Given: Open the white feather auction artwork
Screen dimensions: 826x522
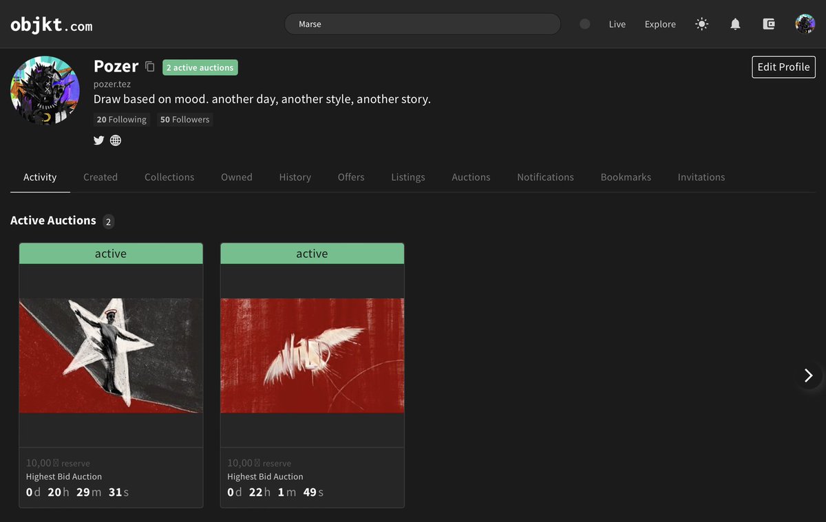Looking at the screenshot, I should pyautogui.click(x=312, y=356).
